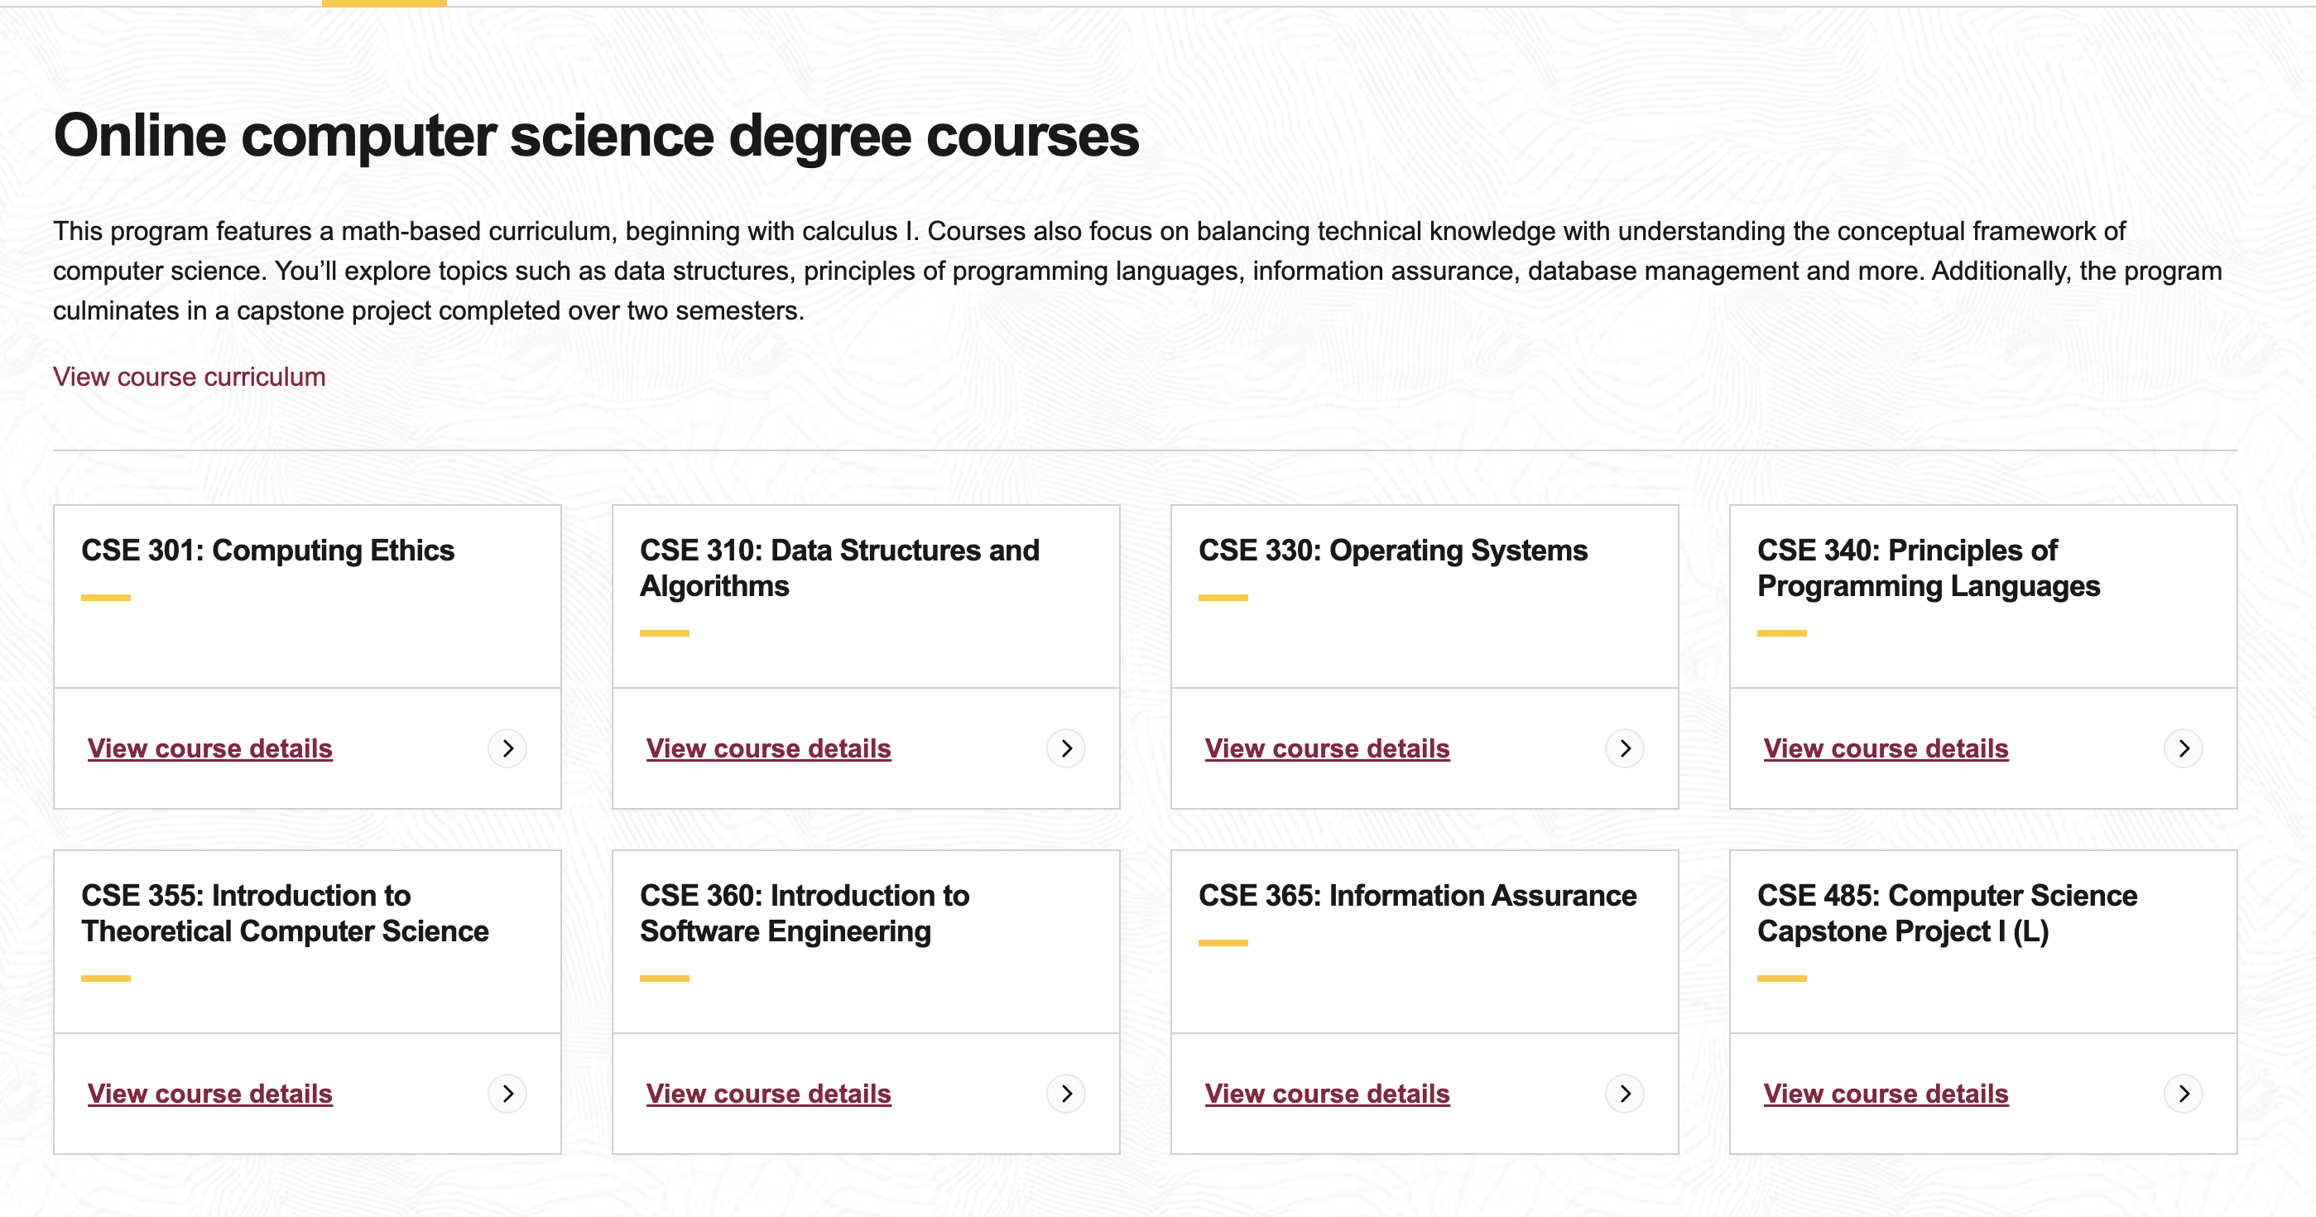Click the yellow highlighted tab indicator at top
This screenshot has height=1217, width=2316.
pyautogui.click(x=384, y=3)
